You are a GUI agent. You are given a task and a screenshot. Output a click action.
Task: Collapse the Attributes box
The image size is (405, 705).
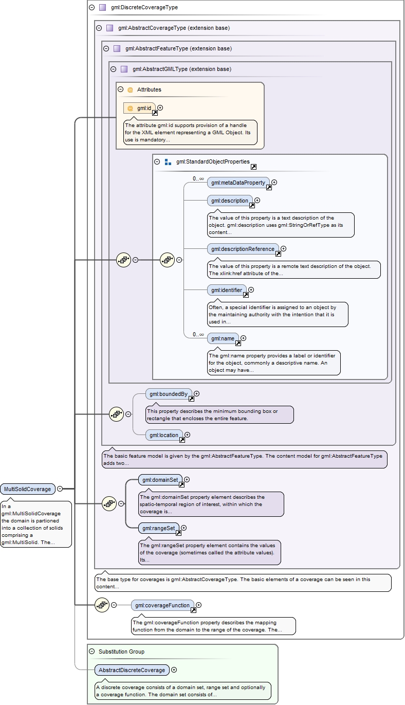point(121,89)
